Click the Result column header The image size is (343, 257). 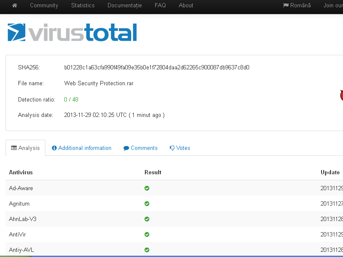[x=153, y=172]
